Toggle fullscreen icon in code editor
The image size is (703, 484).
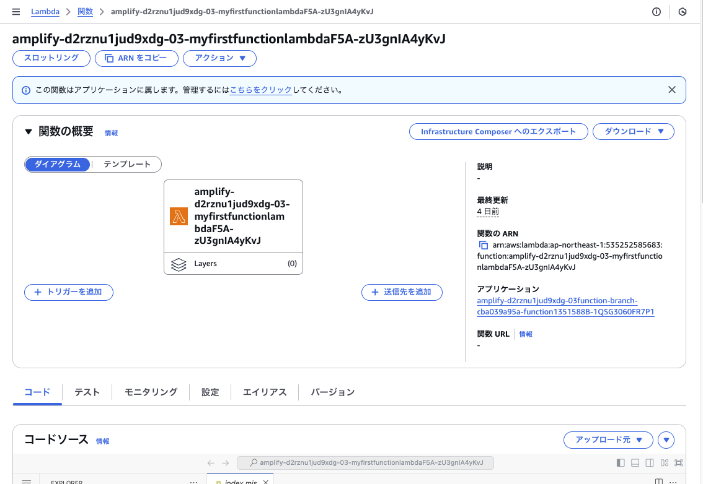point(678,462)
